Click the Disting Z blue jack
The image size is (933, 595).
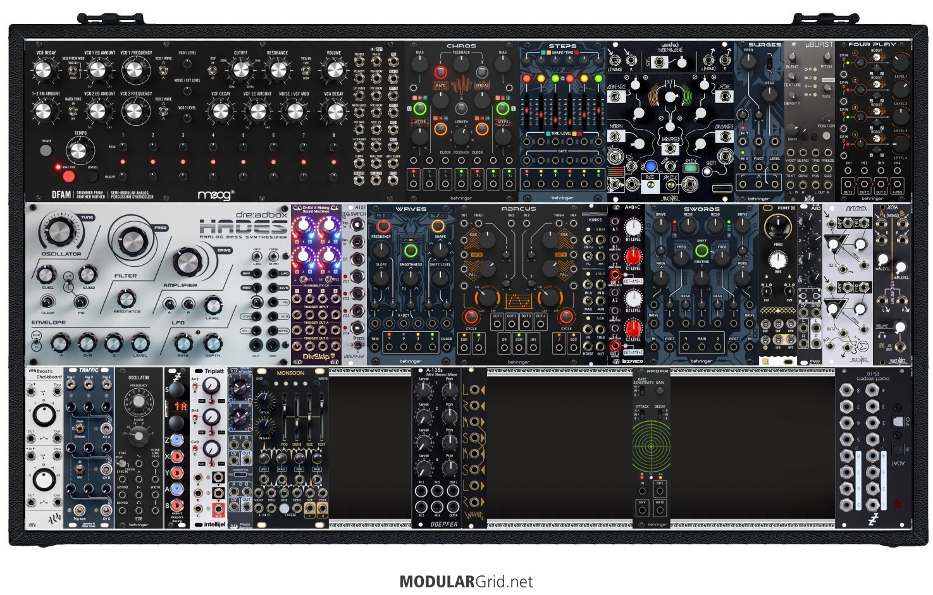[x=177, y=439]
